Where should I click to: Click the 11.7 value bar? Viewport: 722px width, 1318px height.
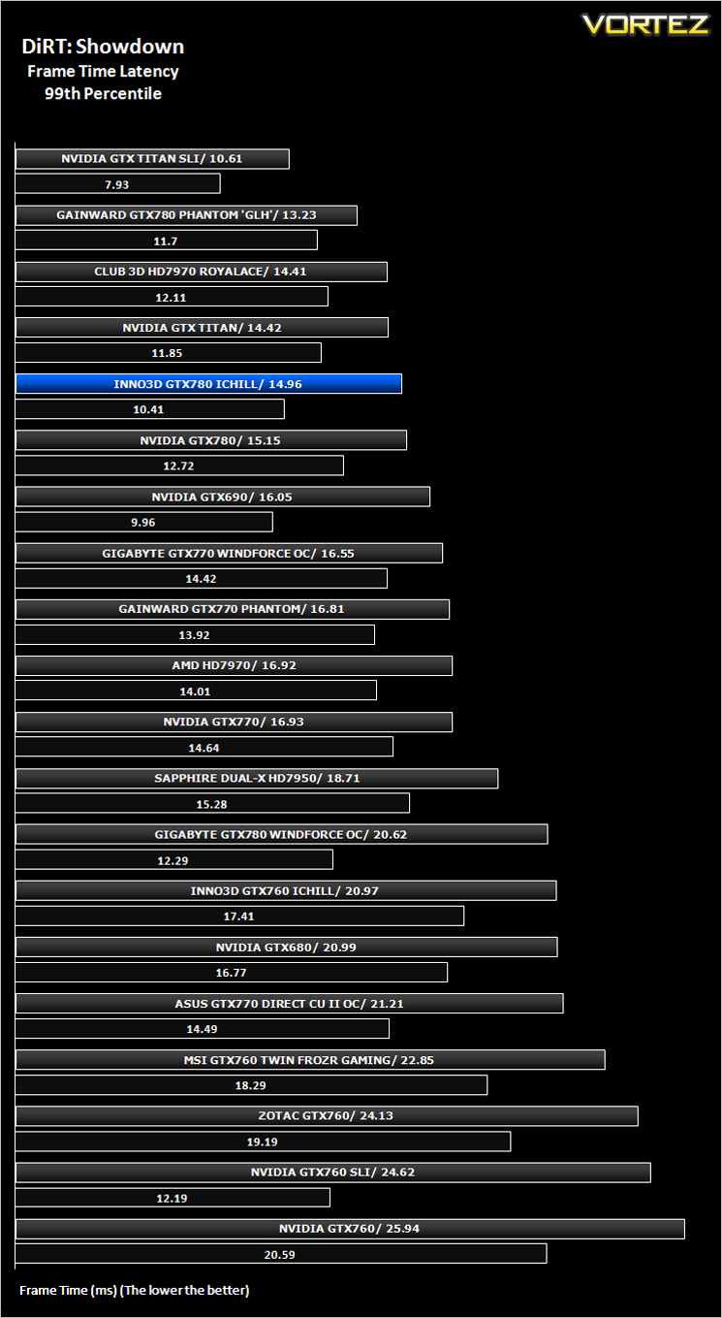click(167, 241)
